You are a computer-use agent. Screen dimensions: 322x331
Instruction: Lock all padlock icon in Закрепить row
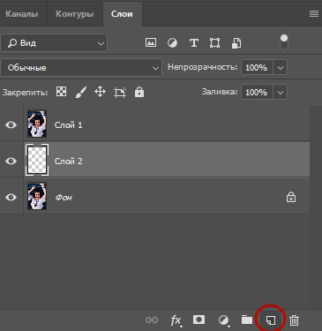tap(139, 92)
